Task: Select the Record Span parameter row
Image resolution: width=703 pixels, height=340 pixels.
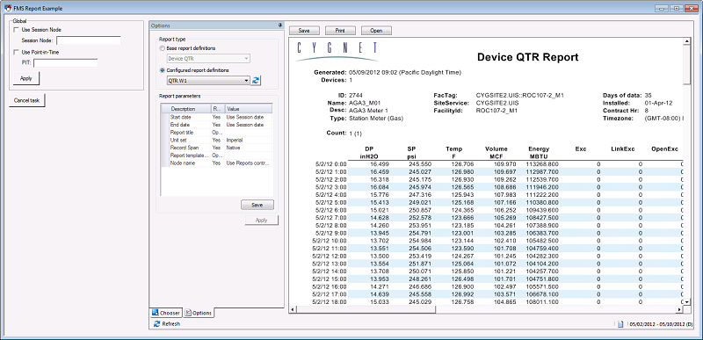Action: (216, 148)
